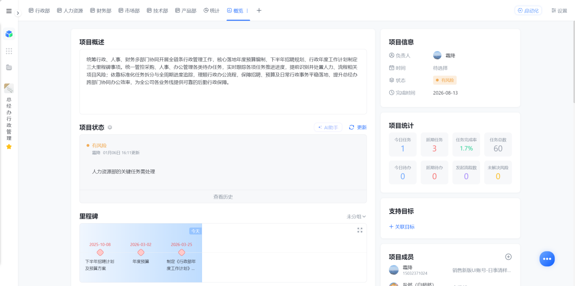This screenshot has width=575, height=286.
Task: Click the 今天 marker label
Action: (x=195, y=231)
